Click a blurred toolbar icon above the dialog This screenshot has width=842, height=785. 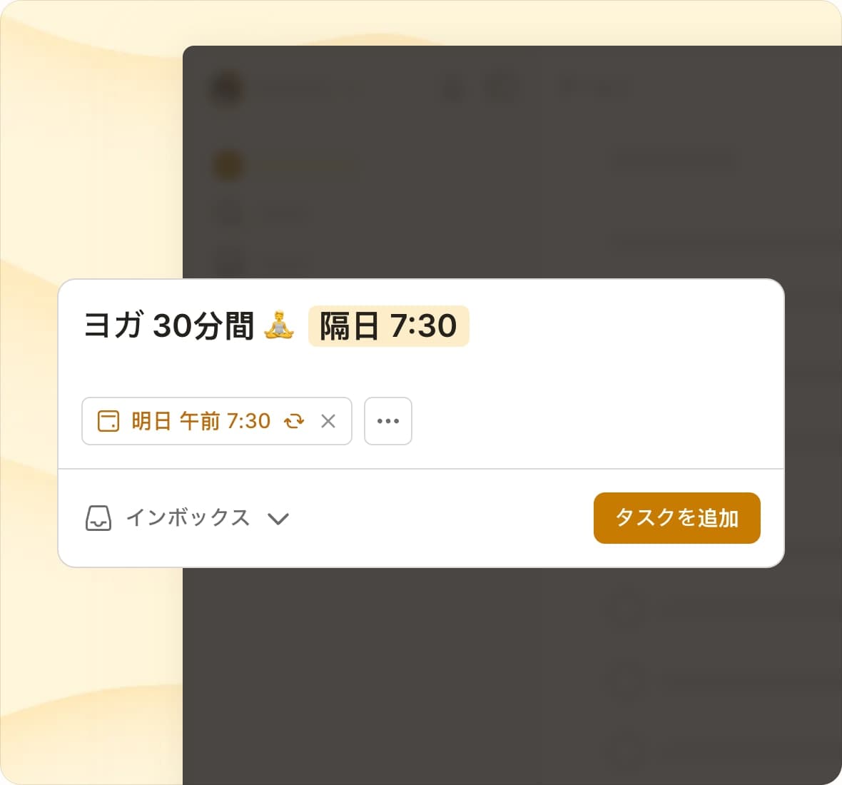click(452, 87)
